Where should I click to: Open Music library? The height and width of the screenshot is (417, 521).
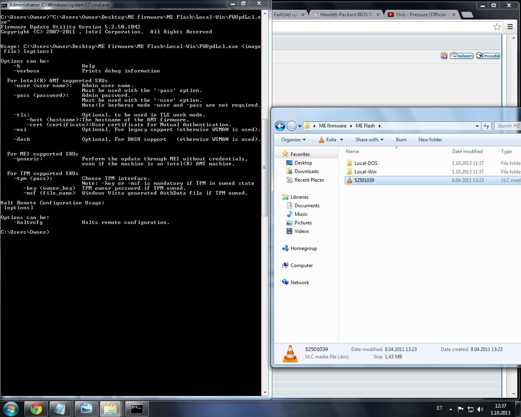pos(301,214)
